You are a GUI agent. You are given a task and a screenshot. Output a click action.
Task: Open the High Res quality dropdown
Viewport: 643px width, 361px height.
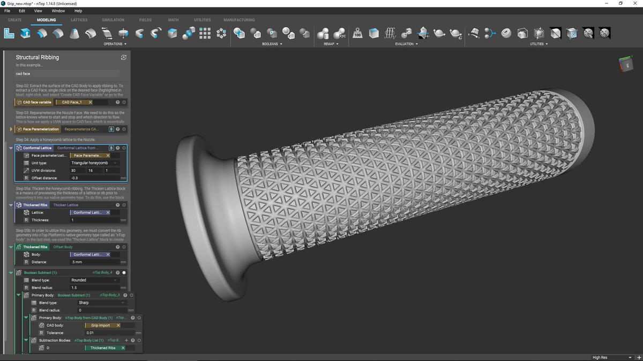point(611,357)
